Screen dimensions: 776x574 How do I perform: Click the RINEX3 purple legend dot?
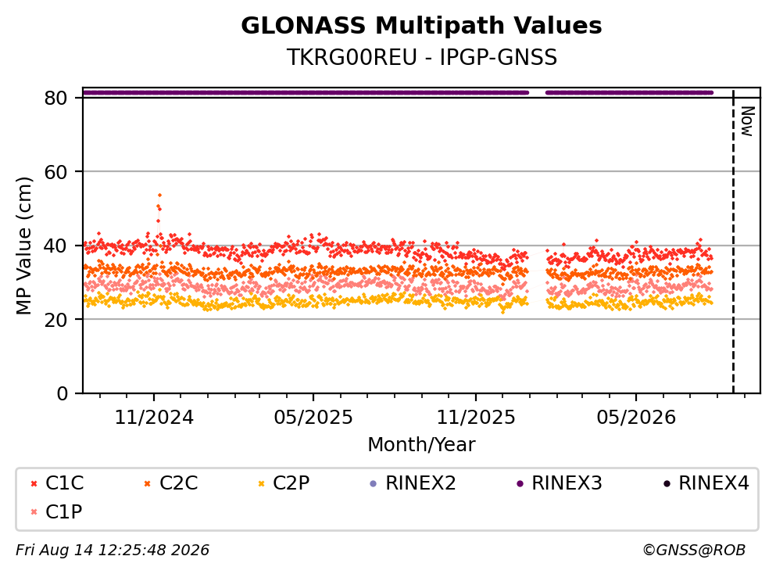tap(520, 483)
